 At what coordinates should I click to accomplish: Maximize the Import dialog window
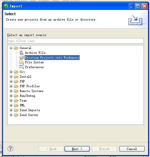[x=138, y=6]
